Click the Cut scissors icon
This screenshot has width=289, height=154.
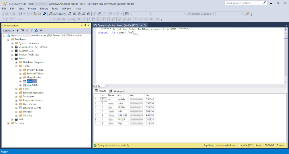tap(95, 14)
